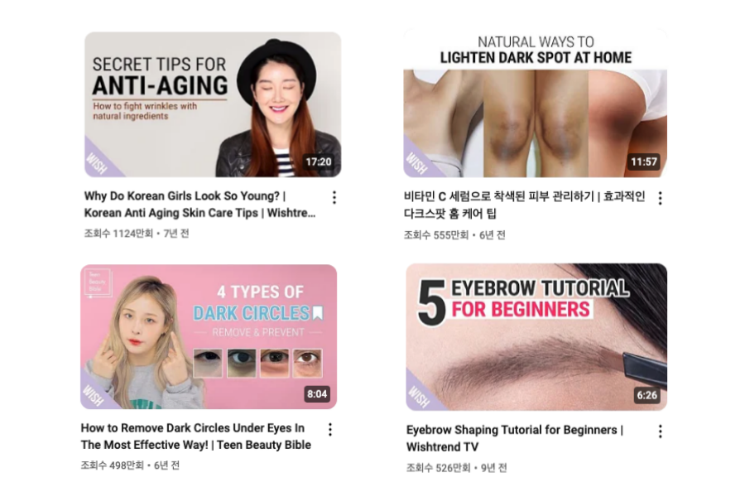The width and height of the screenshot is (745, 497).
Task: Open more options for Eyebrow Shaping video
Action: (x=660, y=432)
